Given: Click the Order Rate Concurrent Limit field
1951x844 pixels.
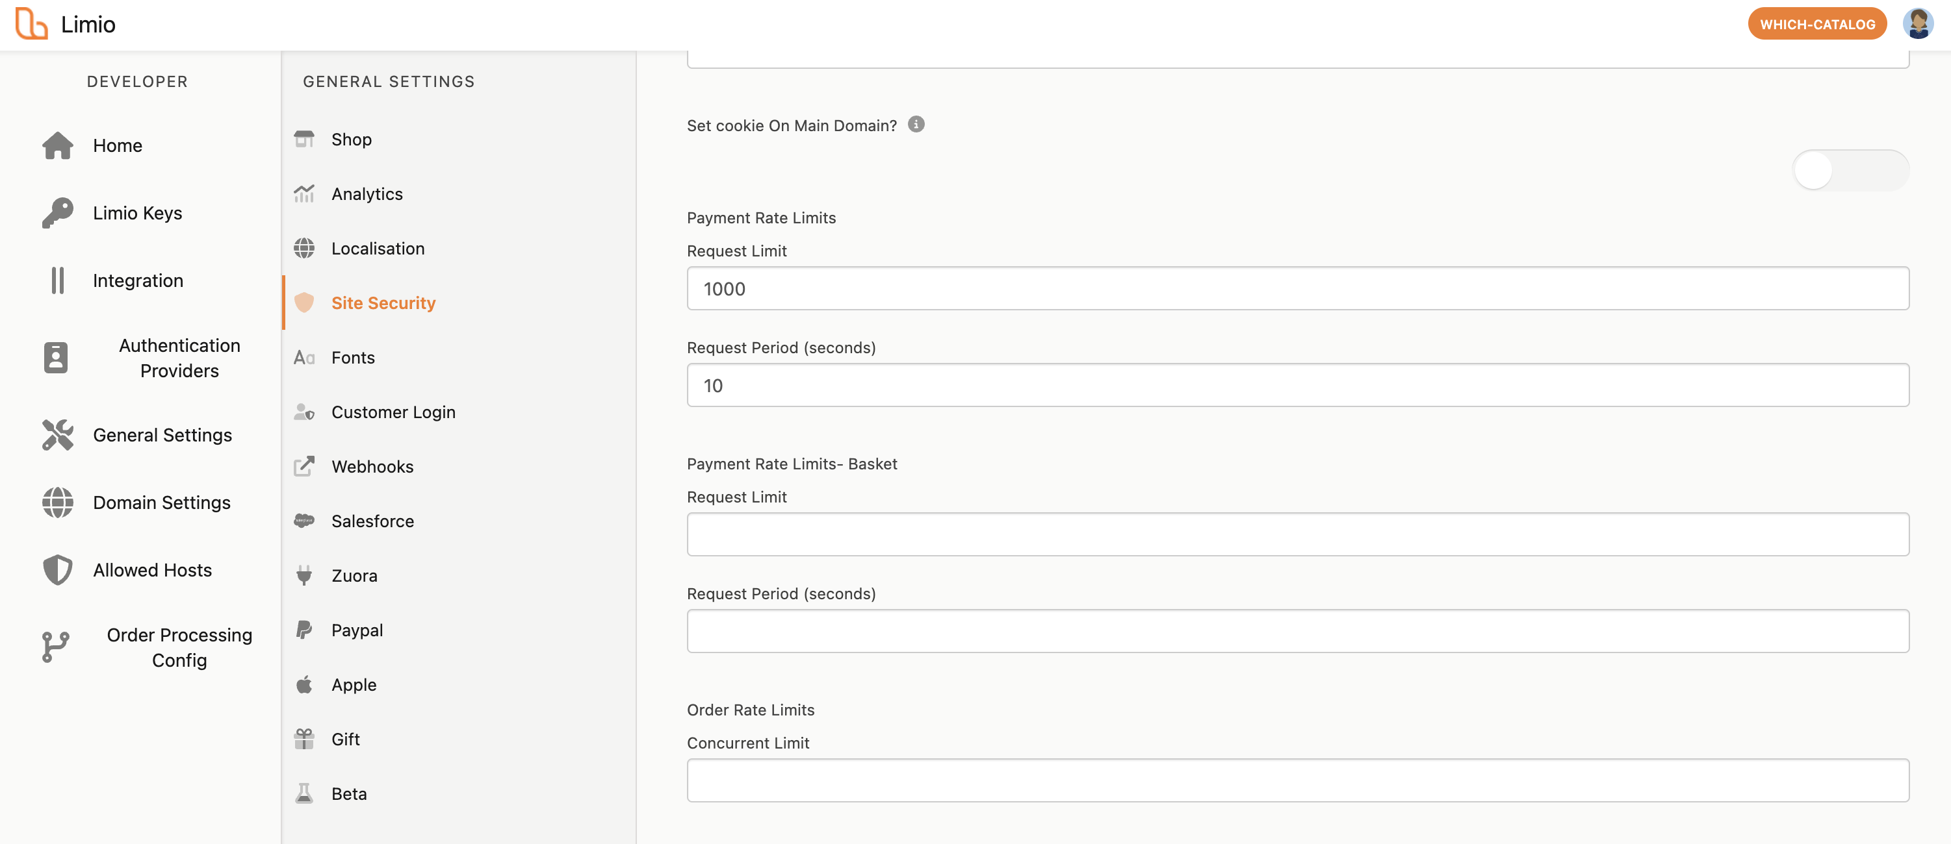Looking at the screenshot, I should point(1297,780).
